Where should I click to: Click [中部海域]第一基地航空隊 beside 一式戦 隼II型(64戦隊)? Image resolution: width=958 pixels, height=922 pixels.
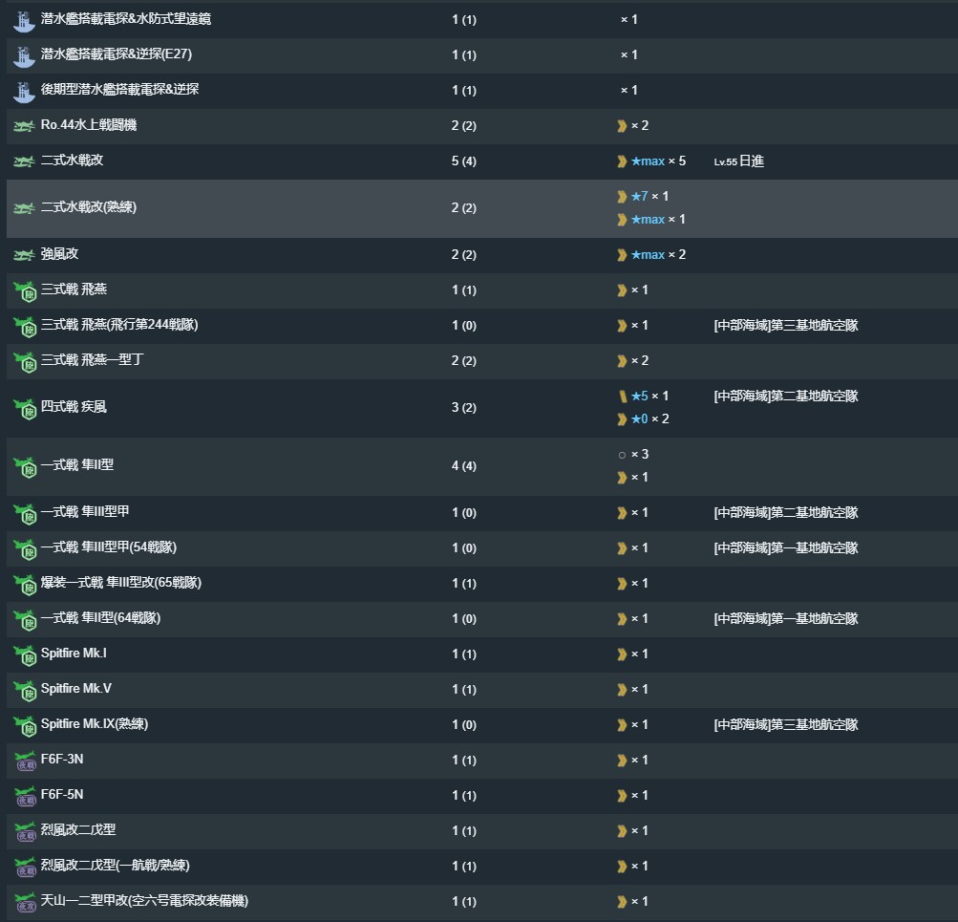(x=785, y=619)
